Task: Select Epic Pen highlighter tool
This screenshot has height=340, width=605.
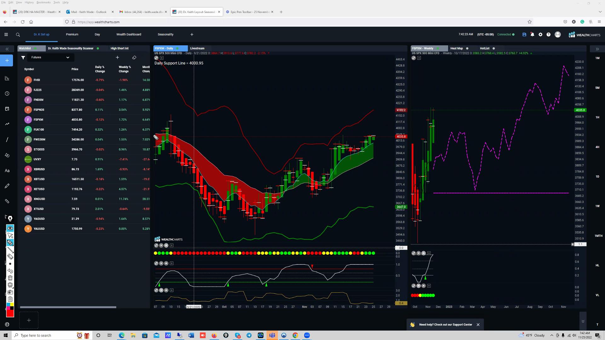Action: point(10,243)
